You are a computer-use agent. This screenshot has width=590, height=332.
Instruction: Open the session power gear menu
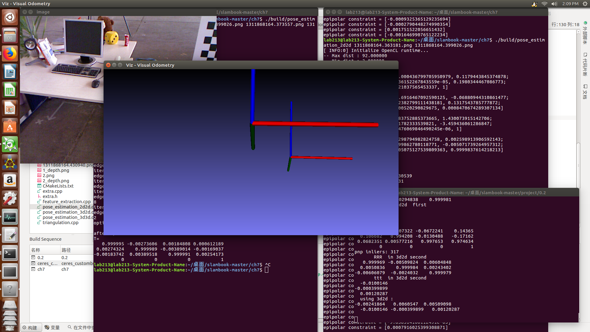(585, 4)
